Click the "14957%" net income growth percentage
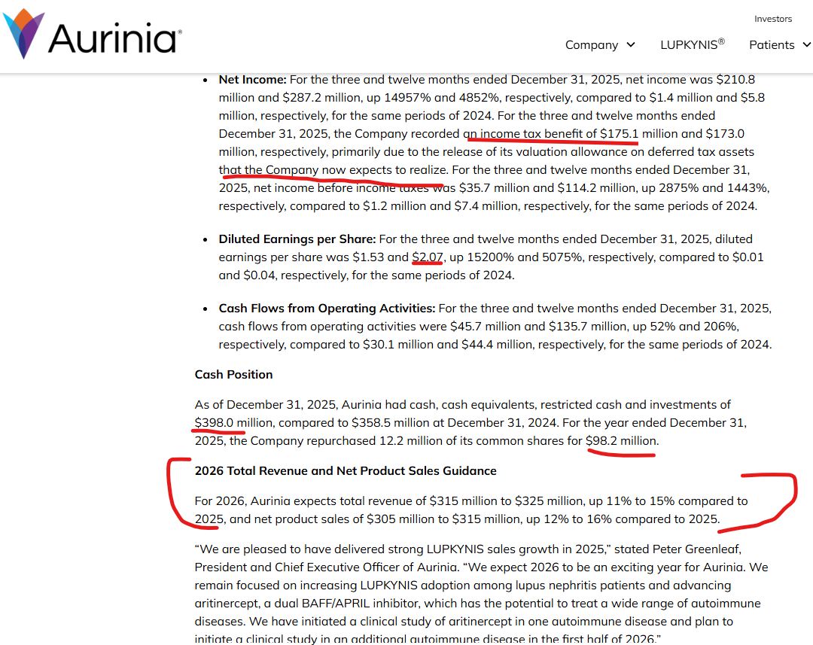Image resolution: width=813 pixels, height=645 pixels. [x=406, y=98]
